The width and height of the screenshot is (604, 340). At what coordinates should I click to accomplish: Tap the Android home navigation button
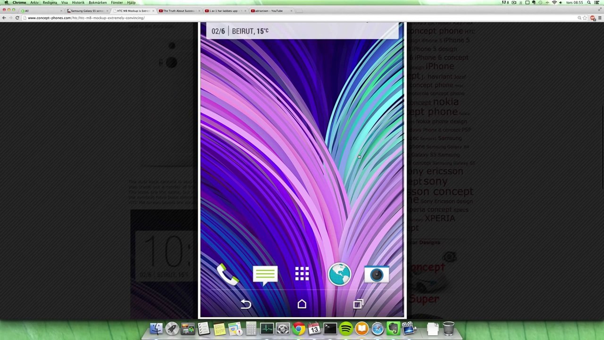302,304
